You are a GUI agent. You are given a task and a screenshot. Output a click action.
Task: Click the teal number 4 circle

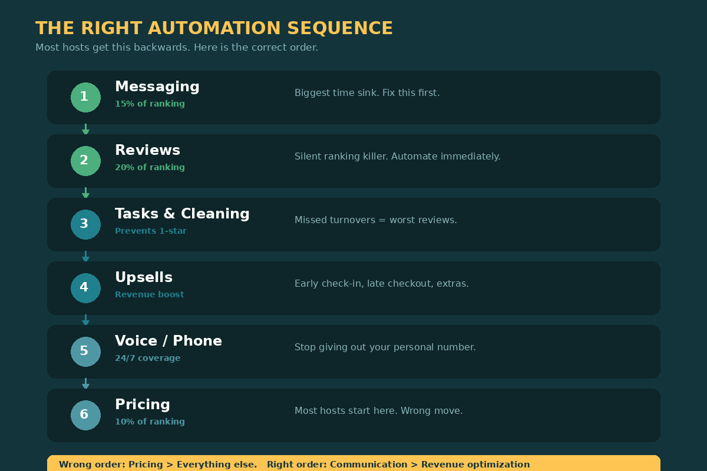coord(85,288)
